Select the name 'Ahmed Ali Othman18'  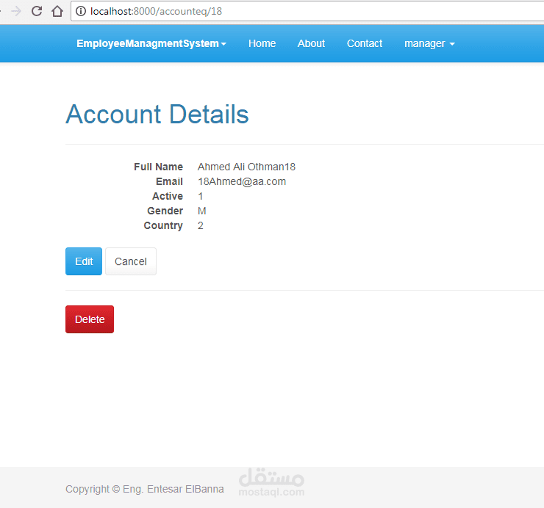click(246, 167)
